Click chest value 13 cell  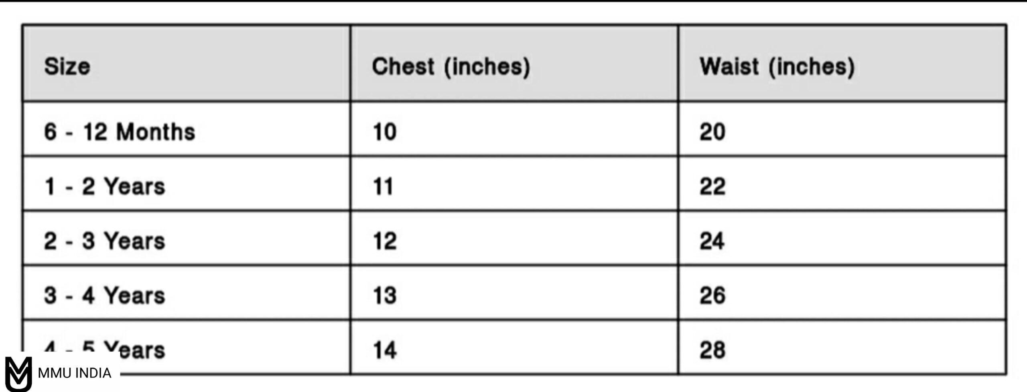coord(384,295)
